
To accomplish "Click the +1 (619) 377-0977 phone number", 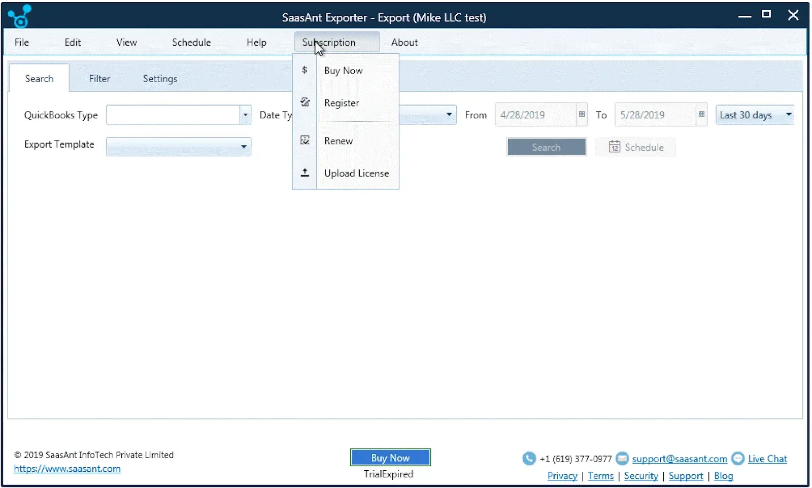I will (576, 459).
